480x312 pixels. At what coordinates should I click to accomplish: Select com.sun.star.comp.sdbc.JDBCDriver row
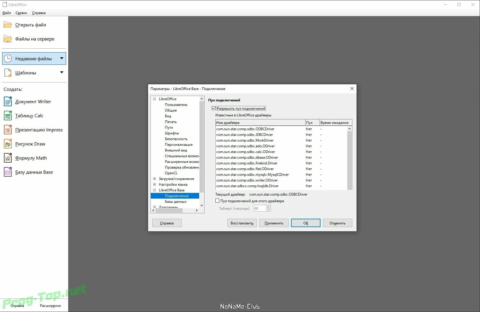click(x=281, y=135)
